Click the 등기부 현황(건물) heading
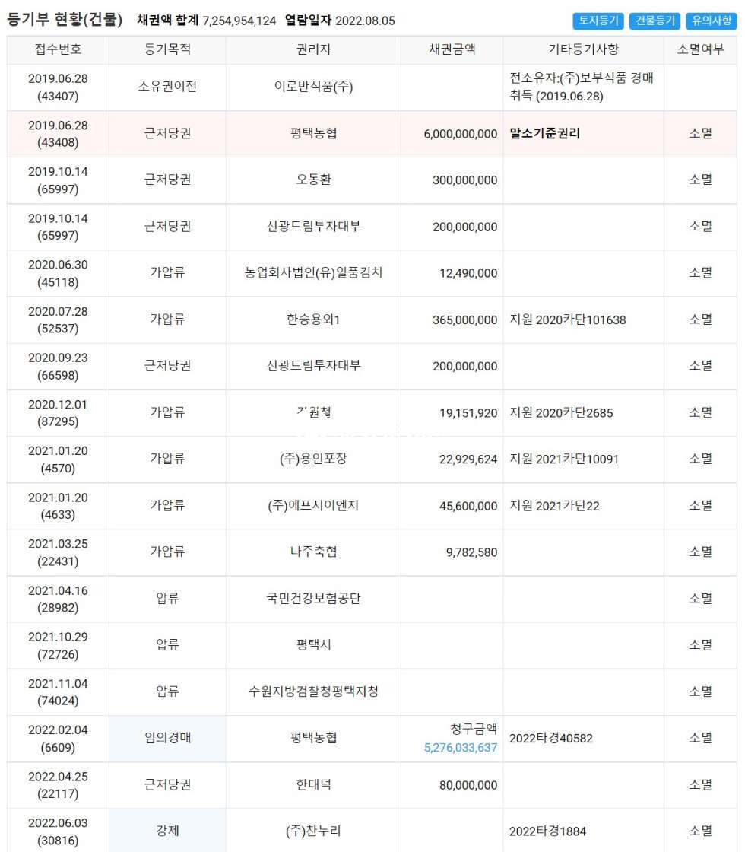Viewport: 745px width, 852px height. tap(65, 20)
